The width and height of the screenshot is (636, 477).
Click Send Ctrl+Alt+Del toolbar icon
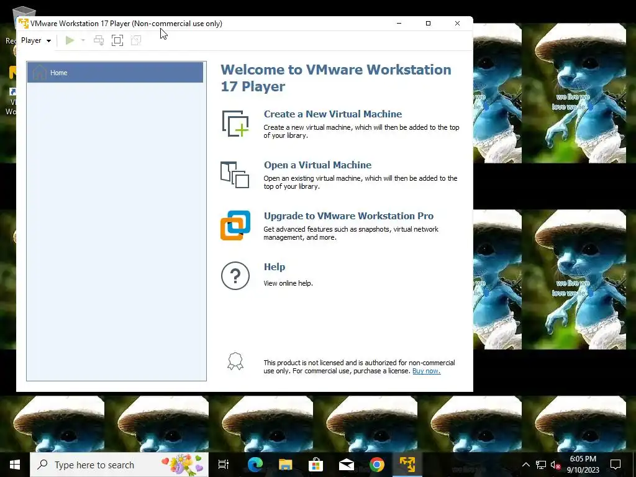point(99,40)
